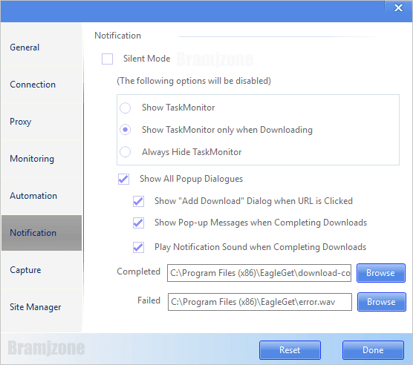Select the Automation section
Image resolution: width=413 pixels, height=365 pixels.
(x=42, y=196)
